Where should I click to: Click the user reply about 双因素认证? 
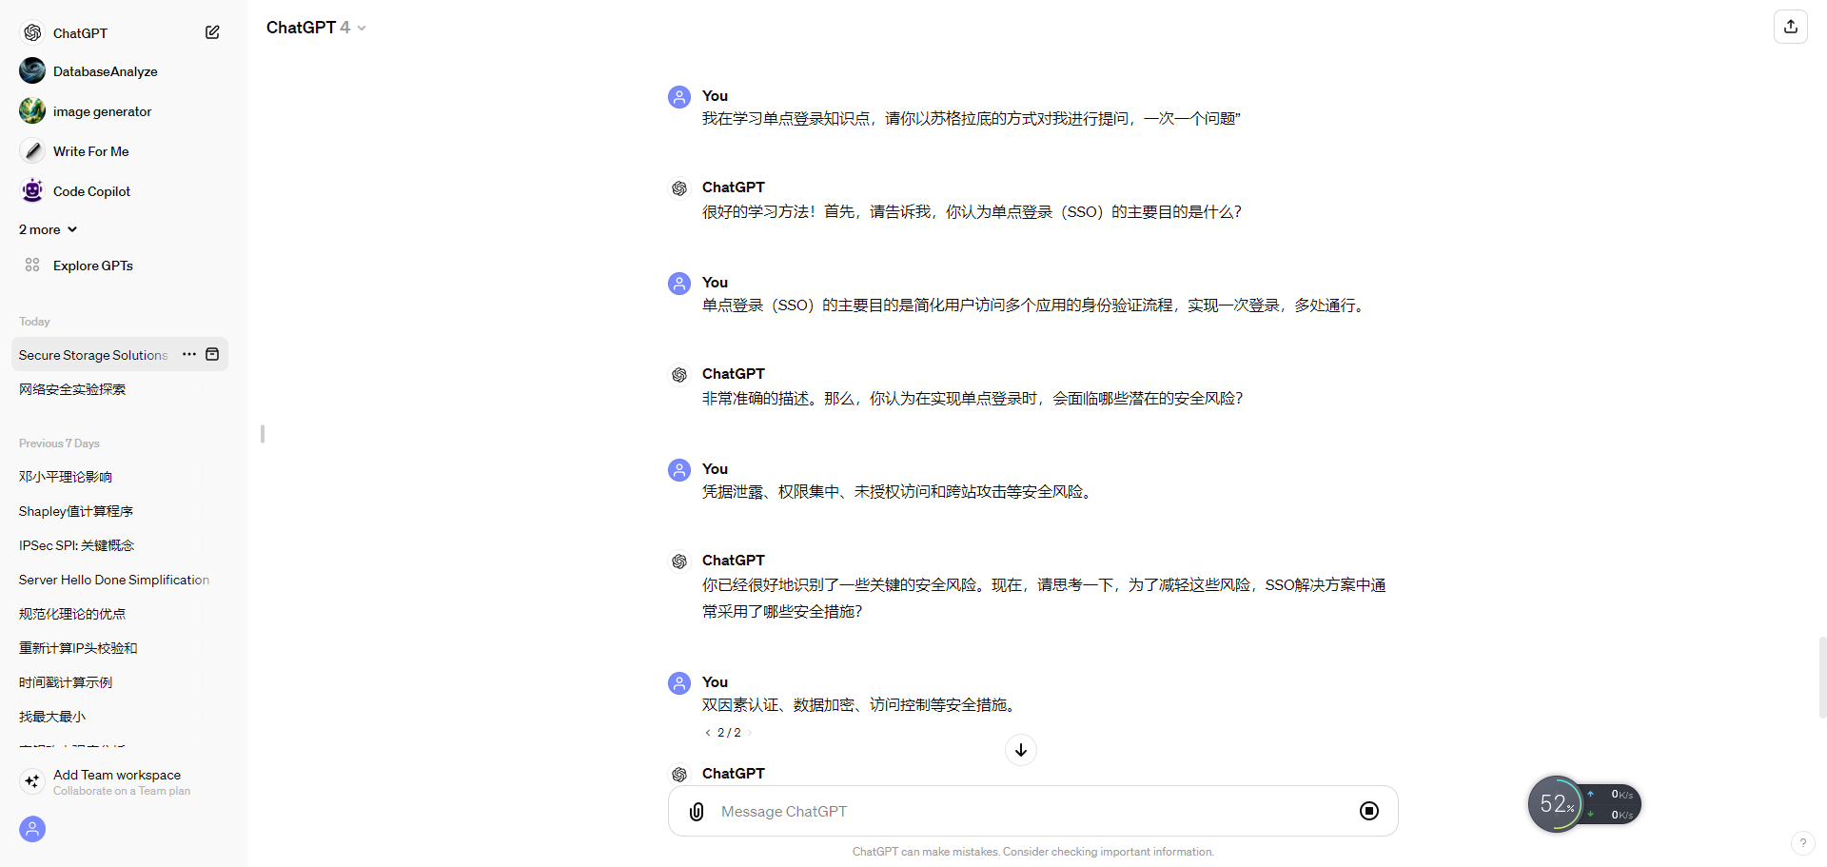861,705
